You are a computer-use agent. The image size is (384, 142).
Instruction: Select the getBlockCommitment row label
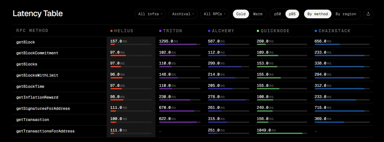37,53
